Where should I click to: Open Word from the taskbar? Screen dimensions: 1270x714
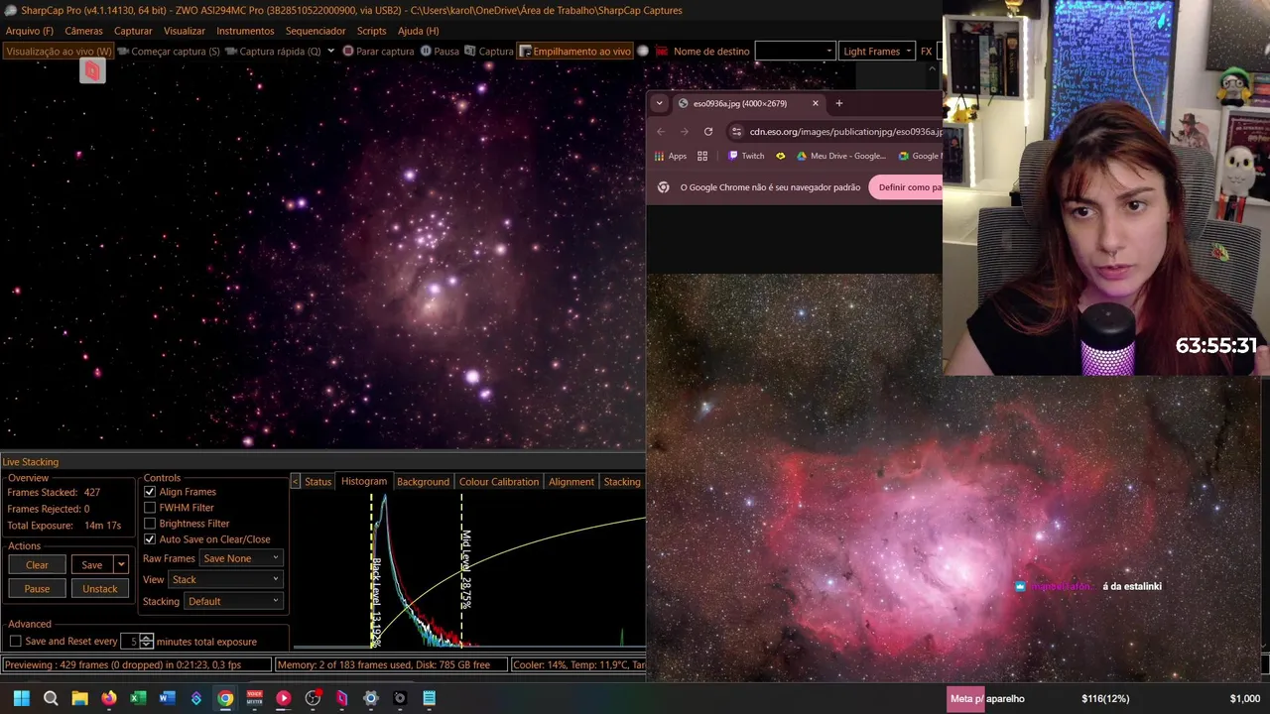point(167,698)
